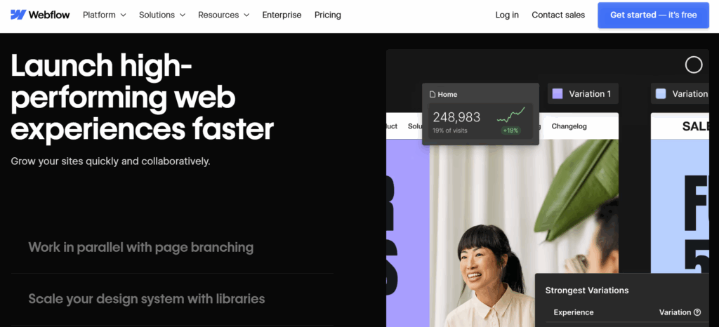Click the Home page document icon
This screenshot has height=327, width=719.
(x=432, y=94)
